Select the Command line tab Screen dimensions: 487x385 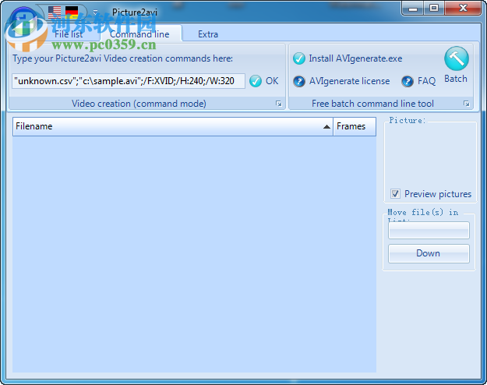click(139, 34)
